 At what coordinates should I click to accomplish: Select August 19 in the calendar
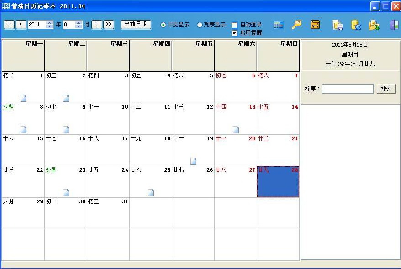193,150
